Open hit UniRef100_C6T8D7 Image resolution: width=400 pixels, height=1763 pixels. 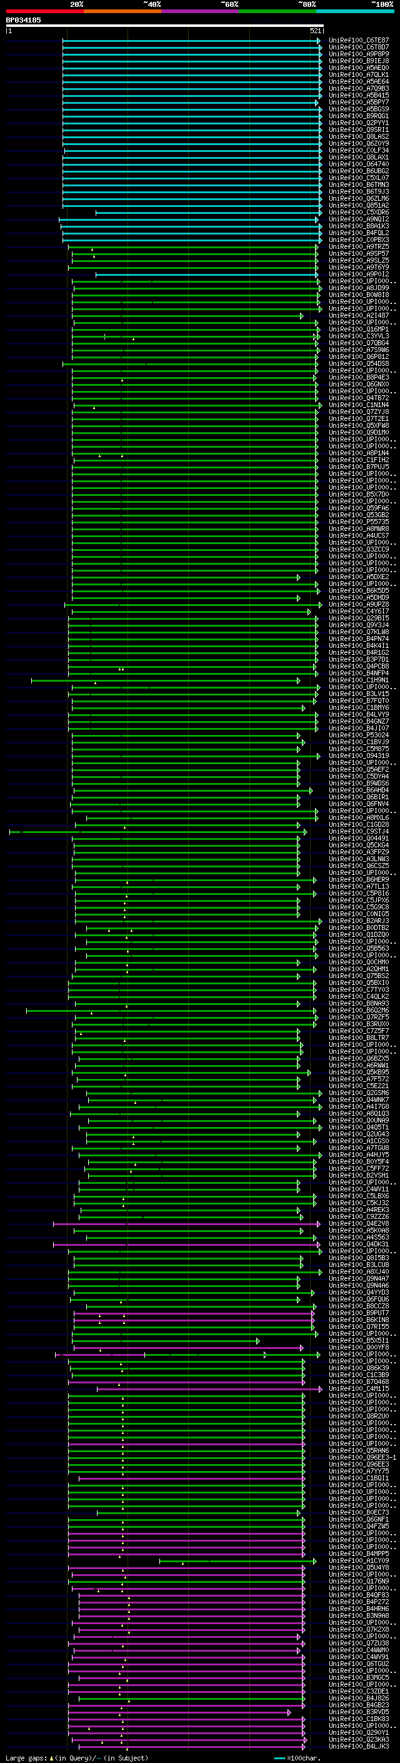coord(359,48)
